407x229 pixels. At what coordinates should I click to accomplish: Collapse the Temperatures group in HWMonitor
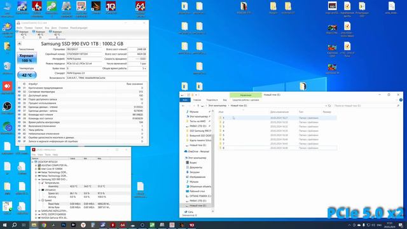coord(39,183)
